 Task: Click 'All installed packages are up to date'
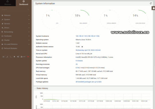89,82
